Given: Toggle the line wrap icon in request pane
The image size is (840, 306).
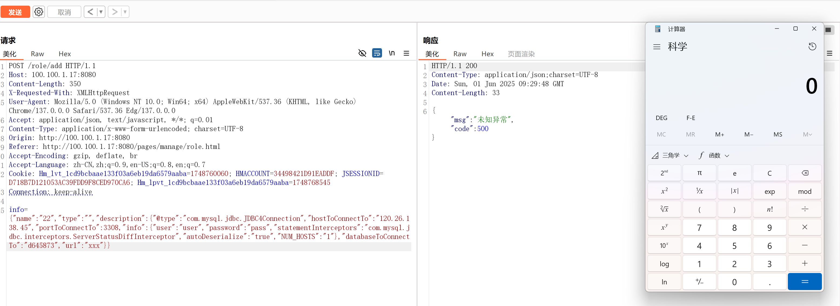Looking at the screenshot, I should (377, 53).
